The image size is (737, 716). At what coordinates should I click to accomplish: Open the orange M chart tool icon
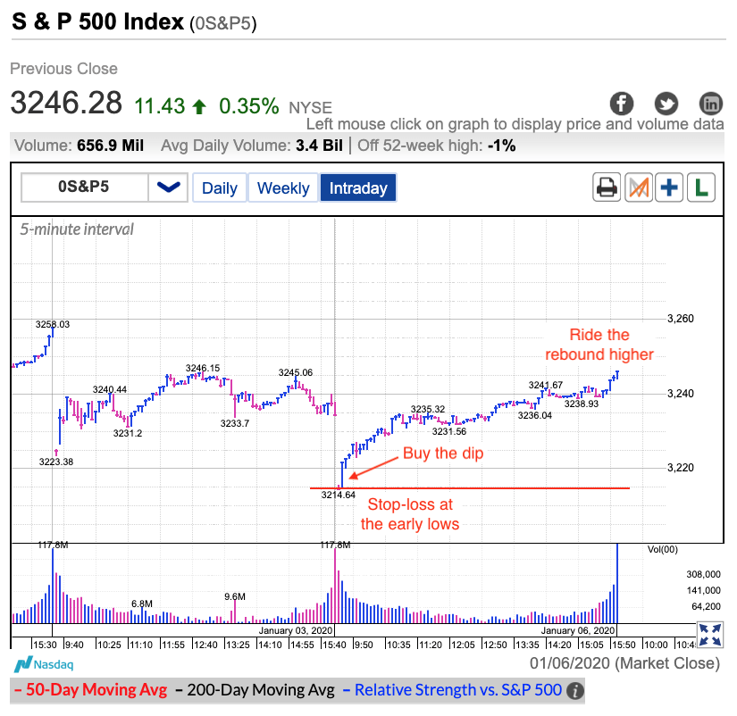pos(639,187)
